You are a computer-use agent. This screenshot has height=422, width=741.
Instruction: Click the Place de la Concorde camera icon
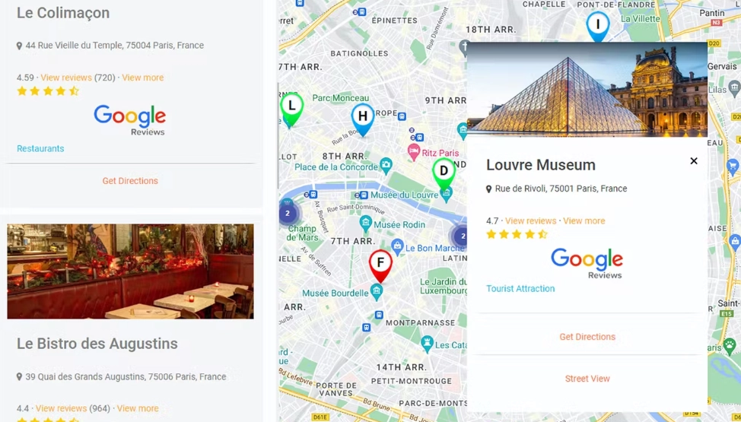(x=386, y=166)
